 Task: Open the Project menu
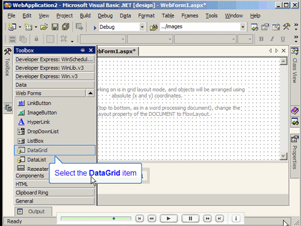64,16
